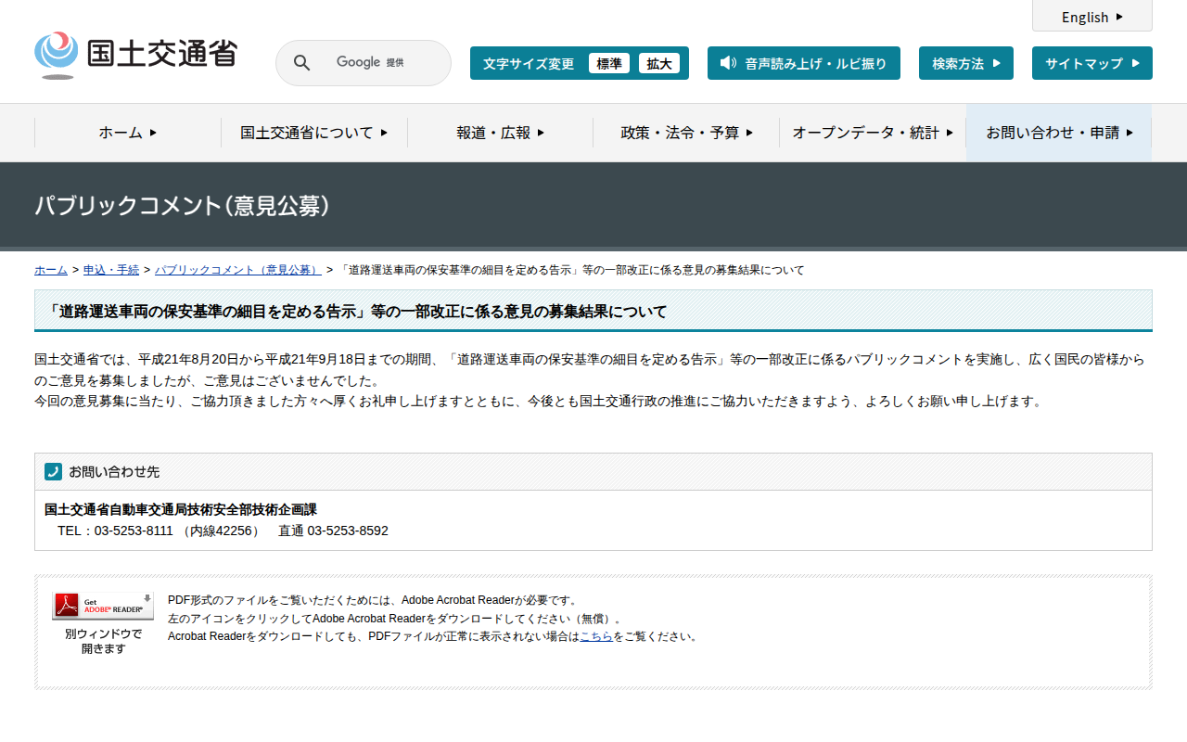Click the search magnifier icon

coord(302,63)
